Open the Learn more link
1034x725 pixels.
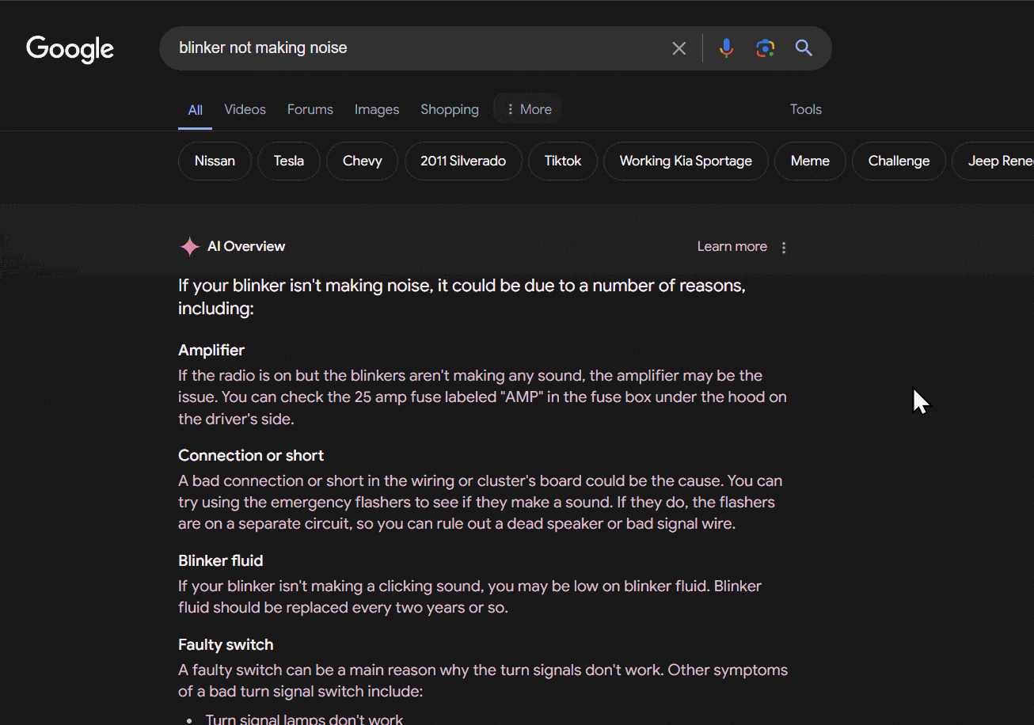tap(732, 247)
